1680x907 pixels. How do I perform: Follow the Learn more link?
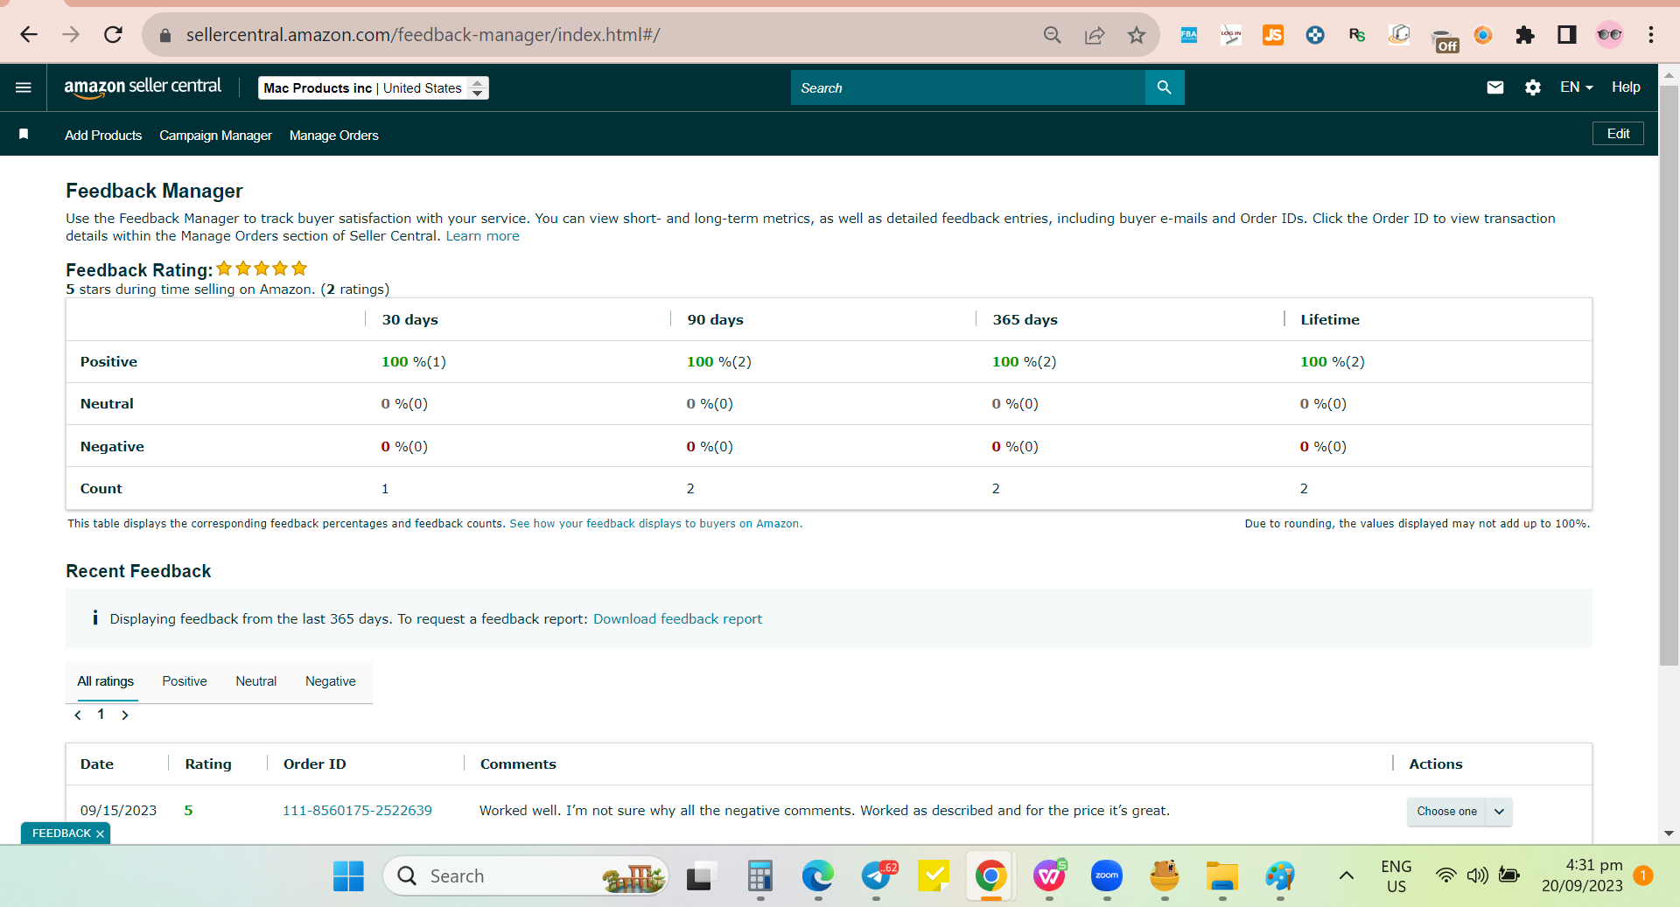[x=482, y=236]
